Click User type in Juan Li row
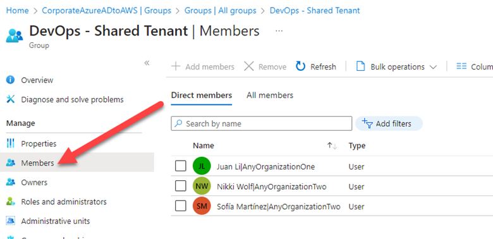The image size is (493, 239). tap(356, 167)
